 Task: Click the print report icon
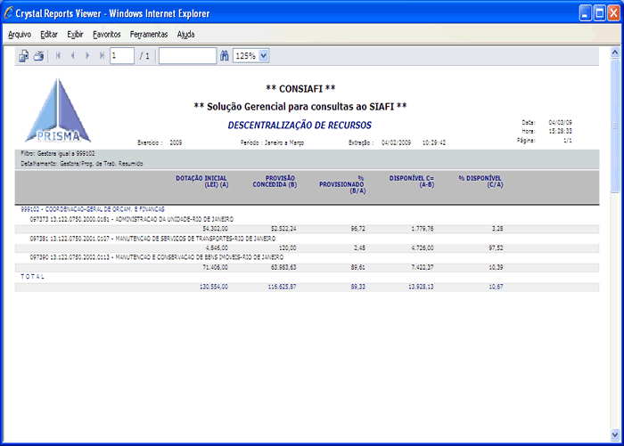pos(38,56)
